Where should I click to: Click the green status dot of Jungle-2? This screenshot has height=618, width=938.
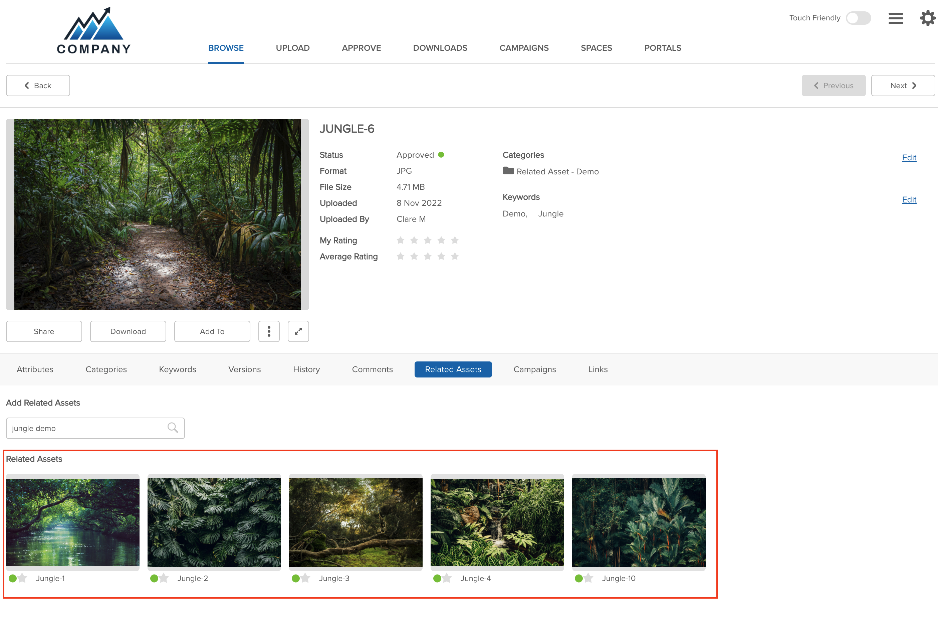coord(154,578)
